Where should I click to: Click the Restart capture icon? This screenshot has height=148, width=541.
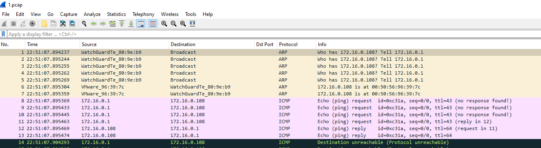click(23, 24)
